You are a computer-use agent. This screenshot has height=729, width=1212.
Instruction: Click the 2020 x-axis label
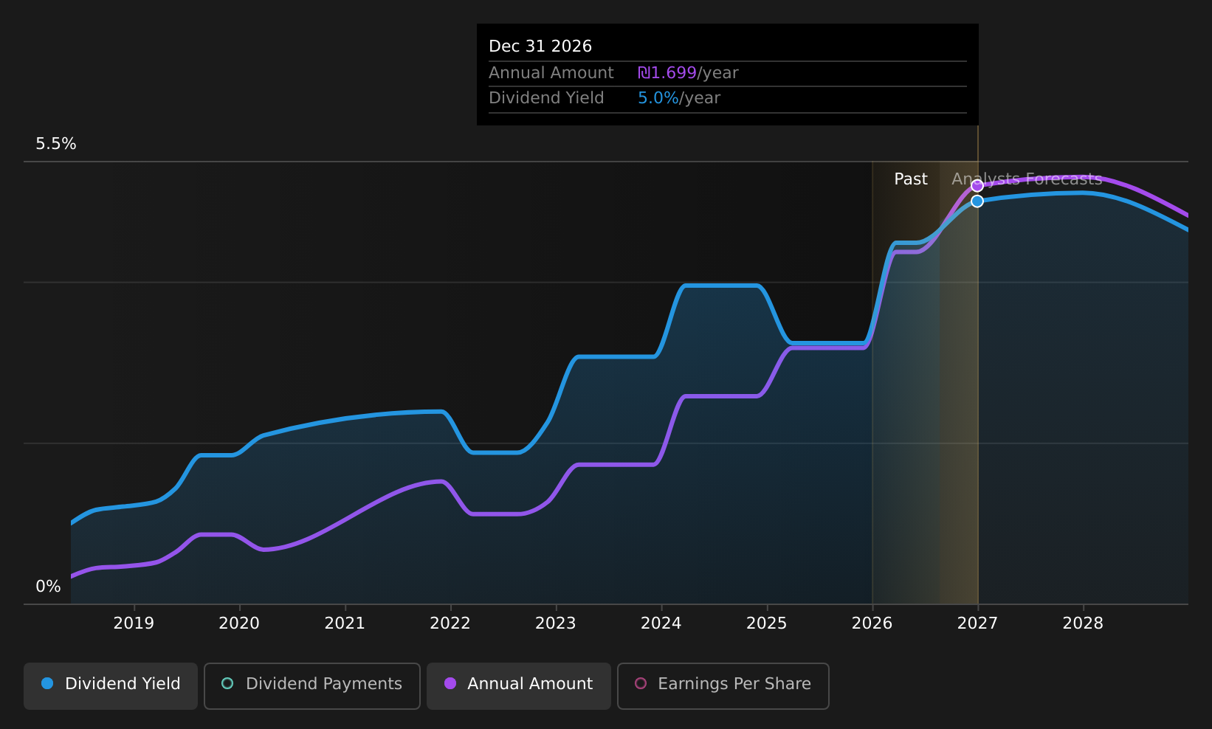click(x=239, y=623)
